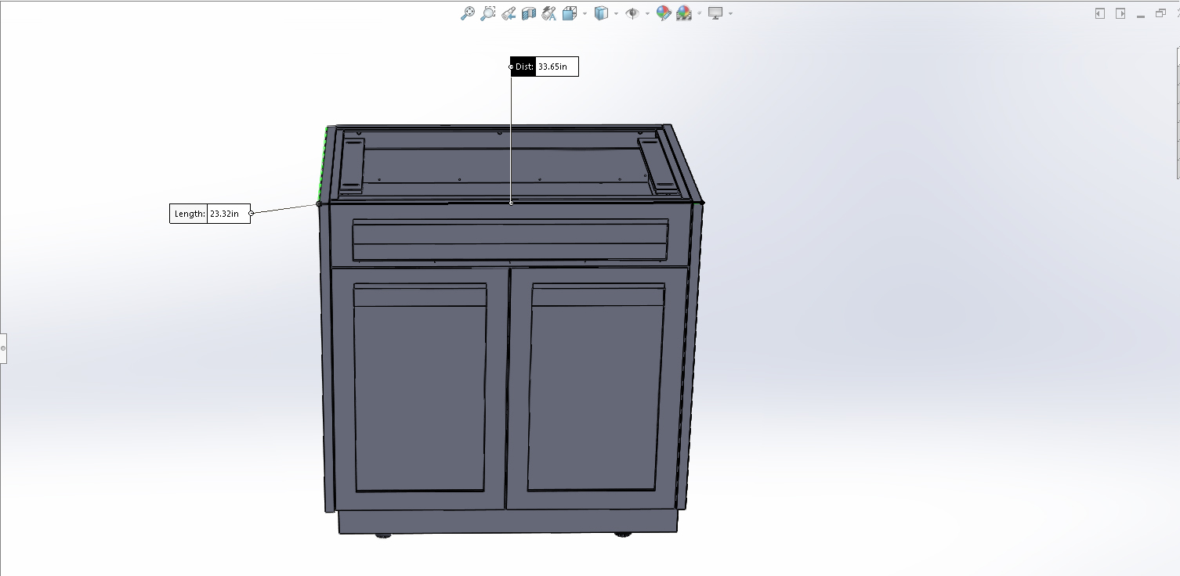Click the Edit Appearance icon
The width and height of the screenshot is (1180, 576).
663,13
